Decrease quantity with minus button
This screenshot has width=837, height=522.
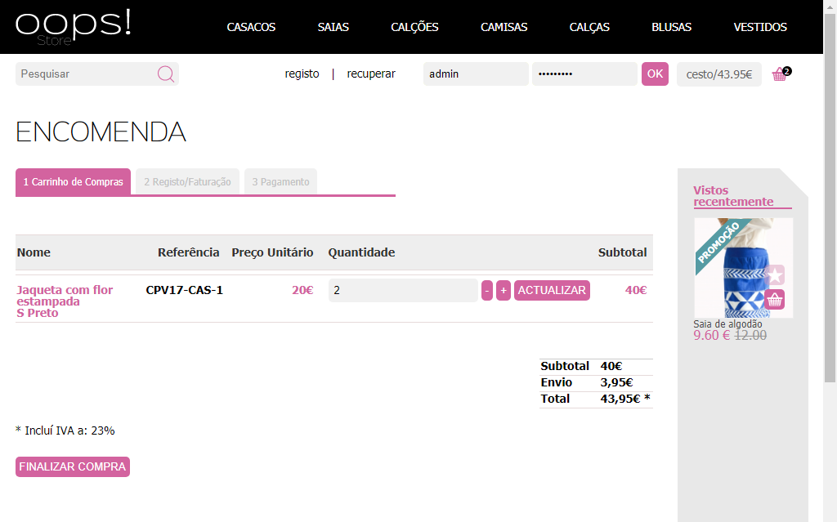[x=487, y=290]
